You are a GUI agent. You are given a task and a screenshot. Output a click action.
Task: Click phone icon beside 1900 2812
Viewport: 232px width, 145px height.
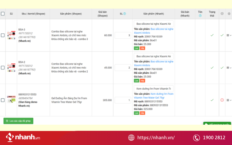(x=196, y=138)
